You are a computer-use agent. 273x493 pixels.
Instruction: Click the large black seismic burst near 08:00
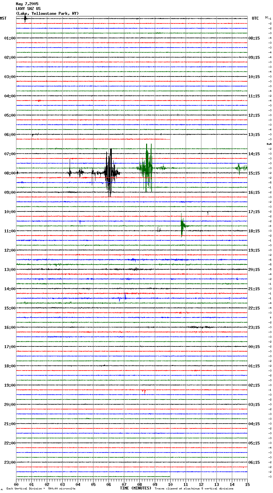tap(110, 173)
